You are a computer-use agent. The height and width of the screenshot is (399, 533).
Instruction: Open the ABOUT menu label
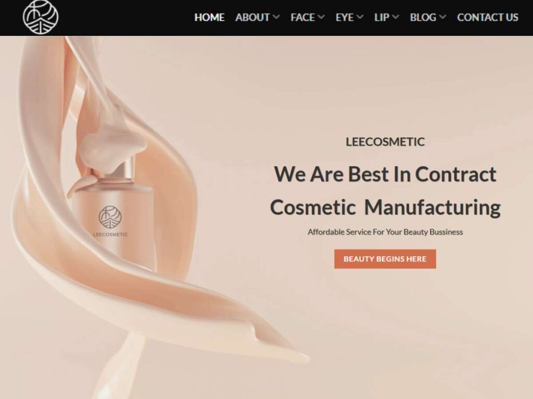tap(252, 17)
